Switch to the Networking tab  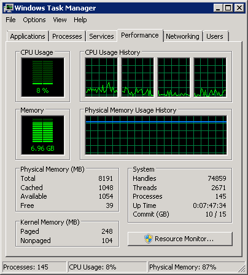[182, 36]
